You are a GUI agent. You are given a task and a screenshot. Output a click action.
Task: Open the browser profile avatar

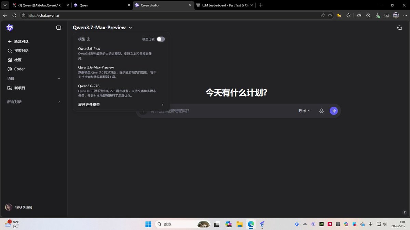[x=396, y=15]
